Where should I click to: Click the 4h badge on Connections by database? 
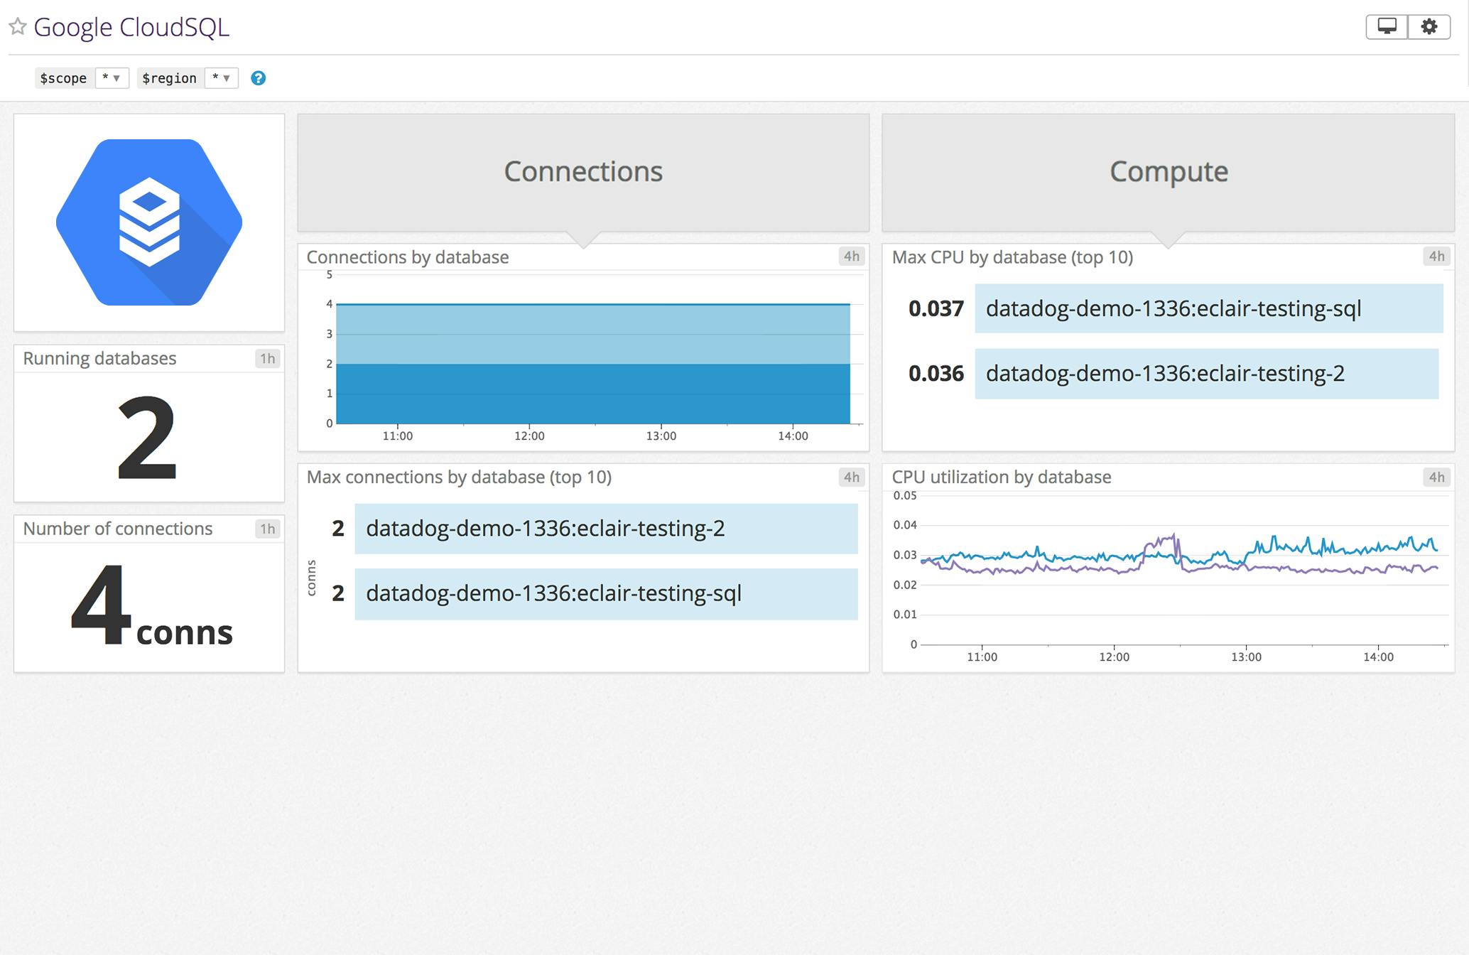852,257
